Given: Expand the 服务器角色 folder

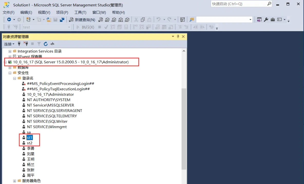Looking at the screenshot, I should tap(15, 181).
